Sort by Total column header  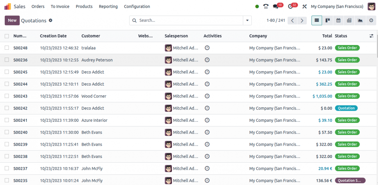pos(327,36)
